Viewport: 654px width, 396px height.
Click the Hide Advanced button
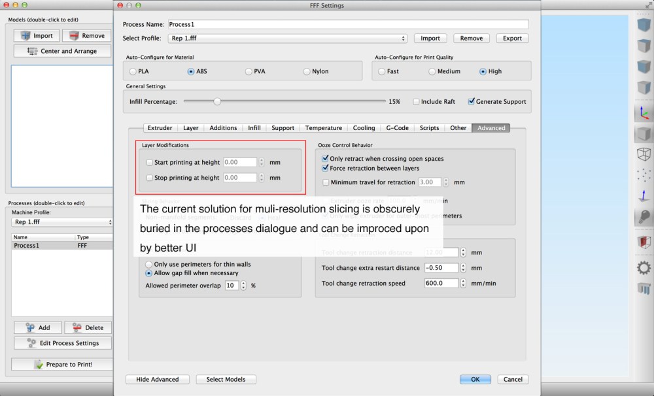[157, 379]
